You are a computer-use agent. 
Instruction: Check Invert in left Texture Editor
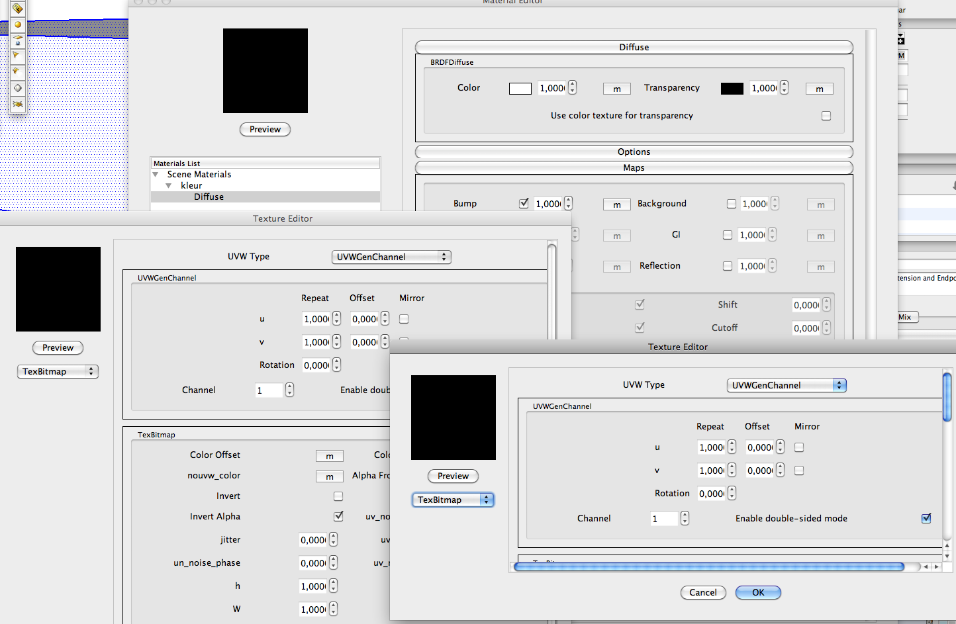point(338,496)
